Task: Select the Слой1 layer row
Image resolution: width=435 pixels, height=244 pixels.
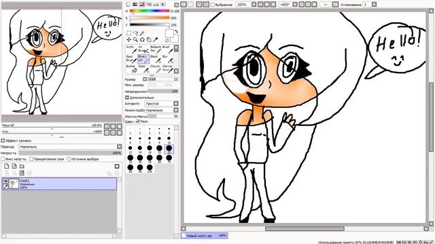Action: tap(59, 184)
